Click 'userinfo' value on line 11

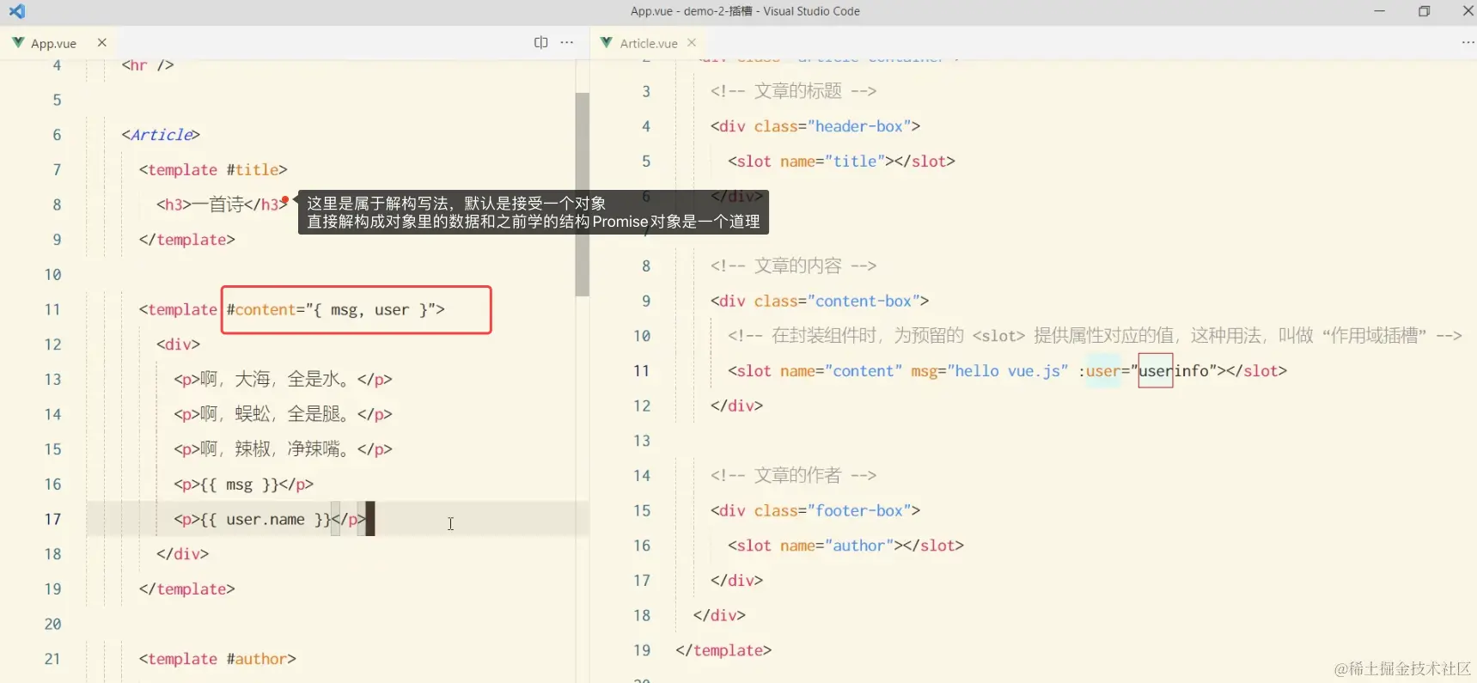point(1174,371)
